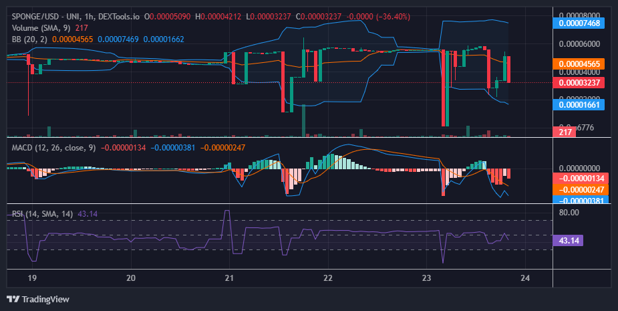Click the upper band price tag 0.00007468
Image resolution: width=618 pixels, height=311 pixels.
point(579,23)
